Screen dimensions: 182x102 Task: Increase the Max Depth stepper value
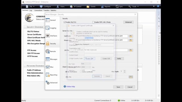[125, 71]
